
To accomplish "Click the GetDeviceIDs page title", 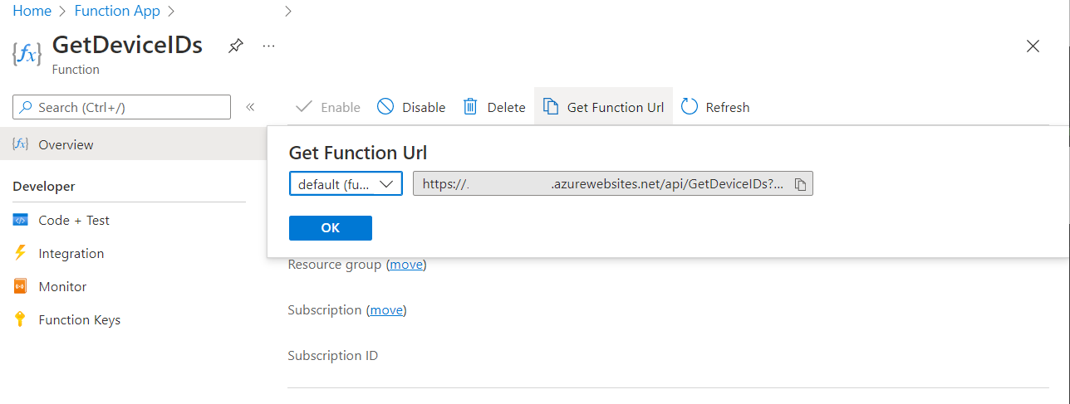I will [127, 45].
